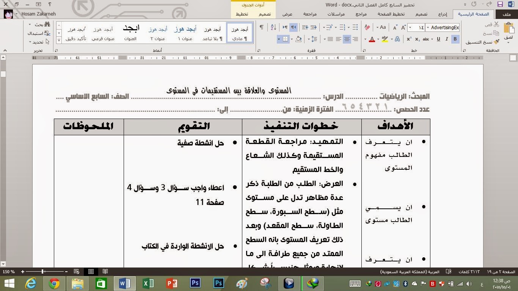The image size is (518, 291).
Task: Toggle underline formatting on selected text
Action: (438, 39)
